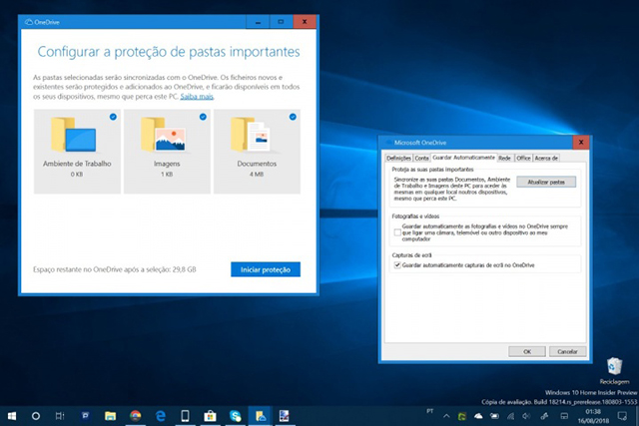Click the Iniciar proteção button
This screenshot has width=639, height=426.
click(x=266, y=269)
